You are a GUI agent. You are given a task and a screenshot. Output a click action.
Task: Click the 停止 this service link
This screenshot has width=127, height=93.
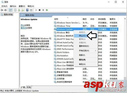[23, 25]
